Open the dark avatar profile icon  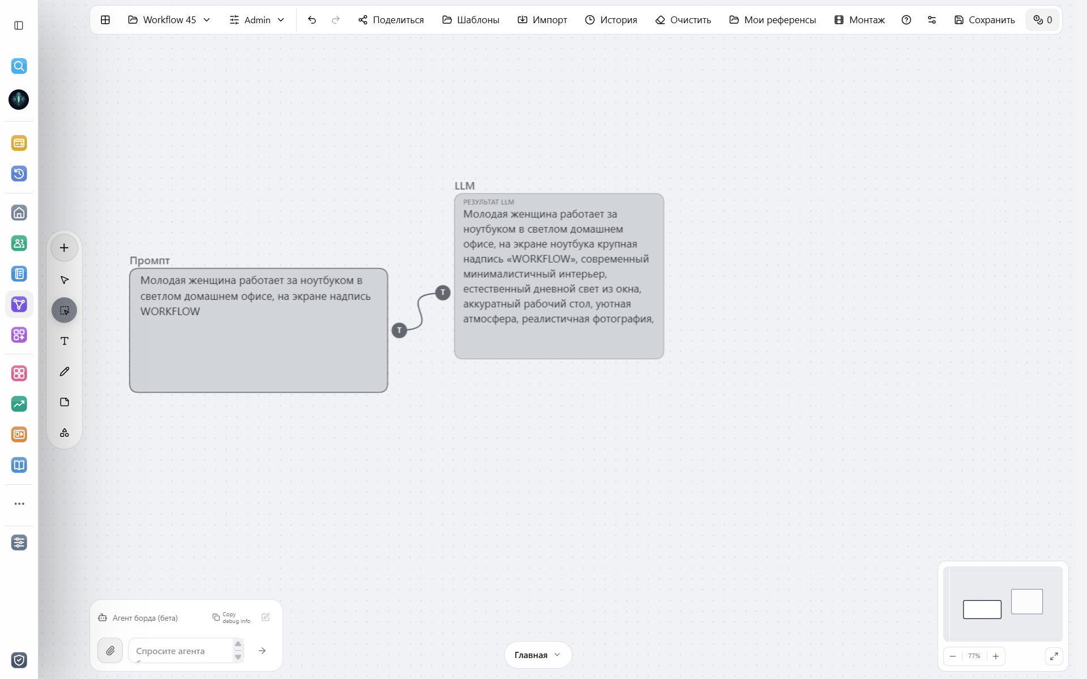point(19,100)
